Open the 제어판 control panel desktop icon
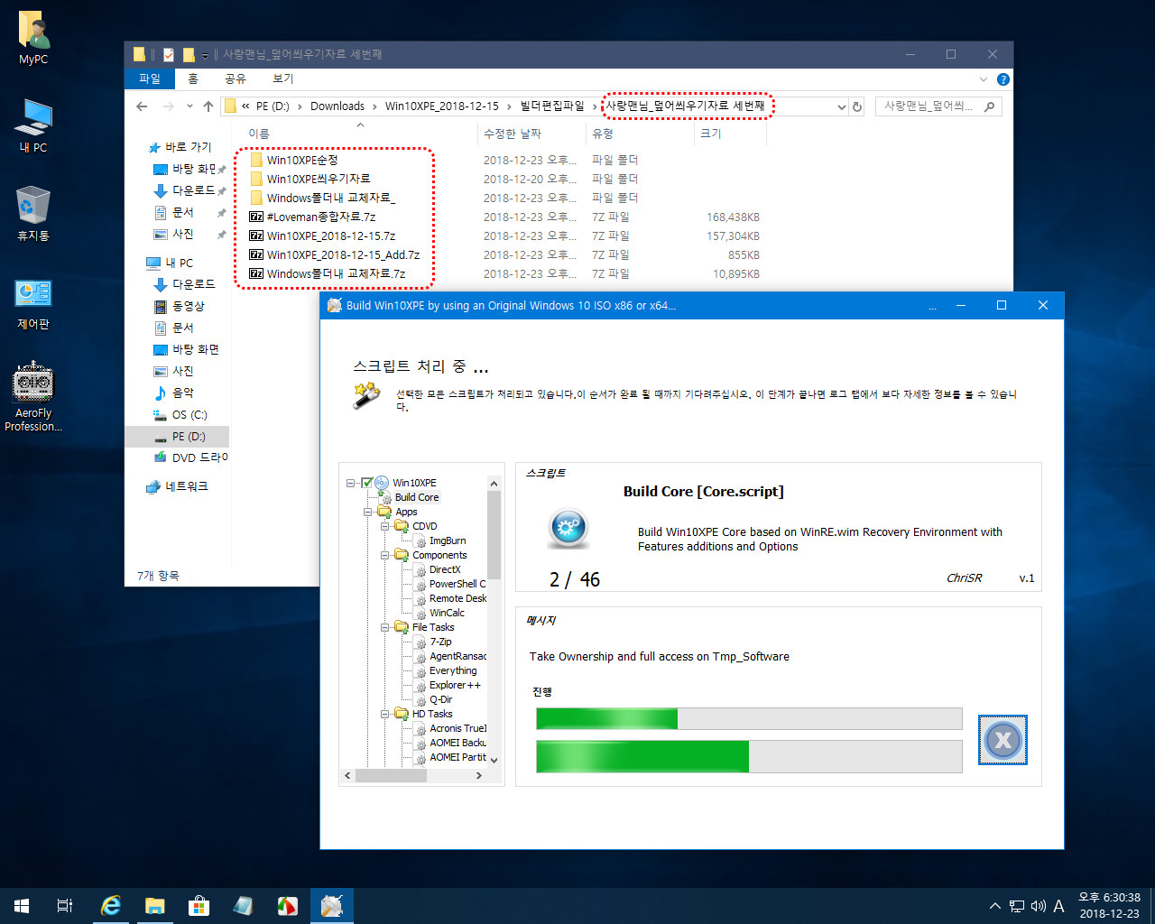This screenshot has height=924, width=1155. coord(33,303)
